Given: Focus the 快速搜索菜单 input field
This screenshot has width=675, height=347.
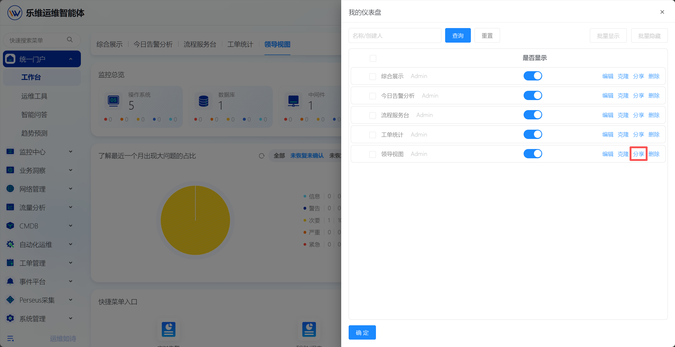Looking at the screenshot, I should [x=42, y=40].
